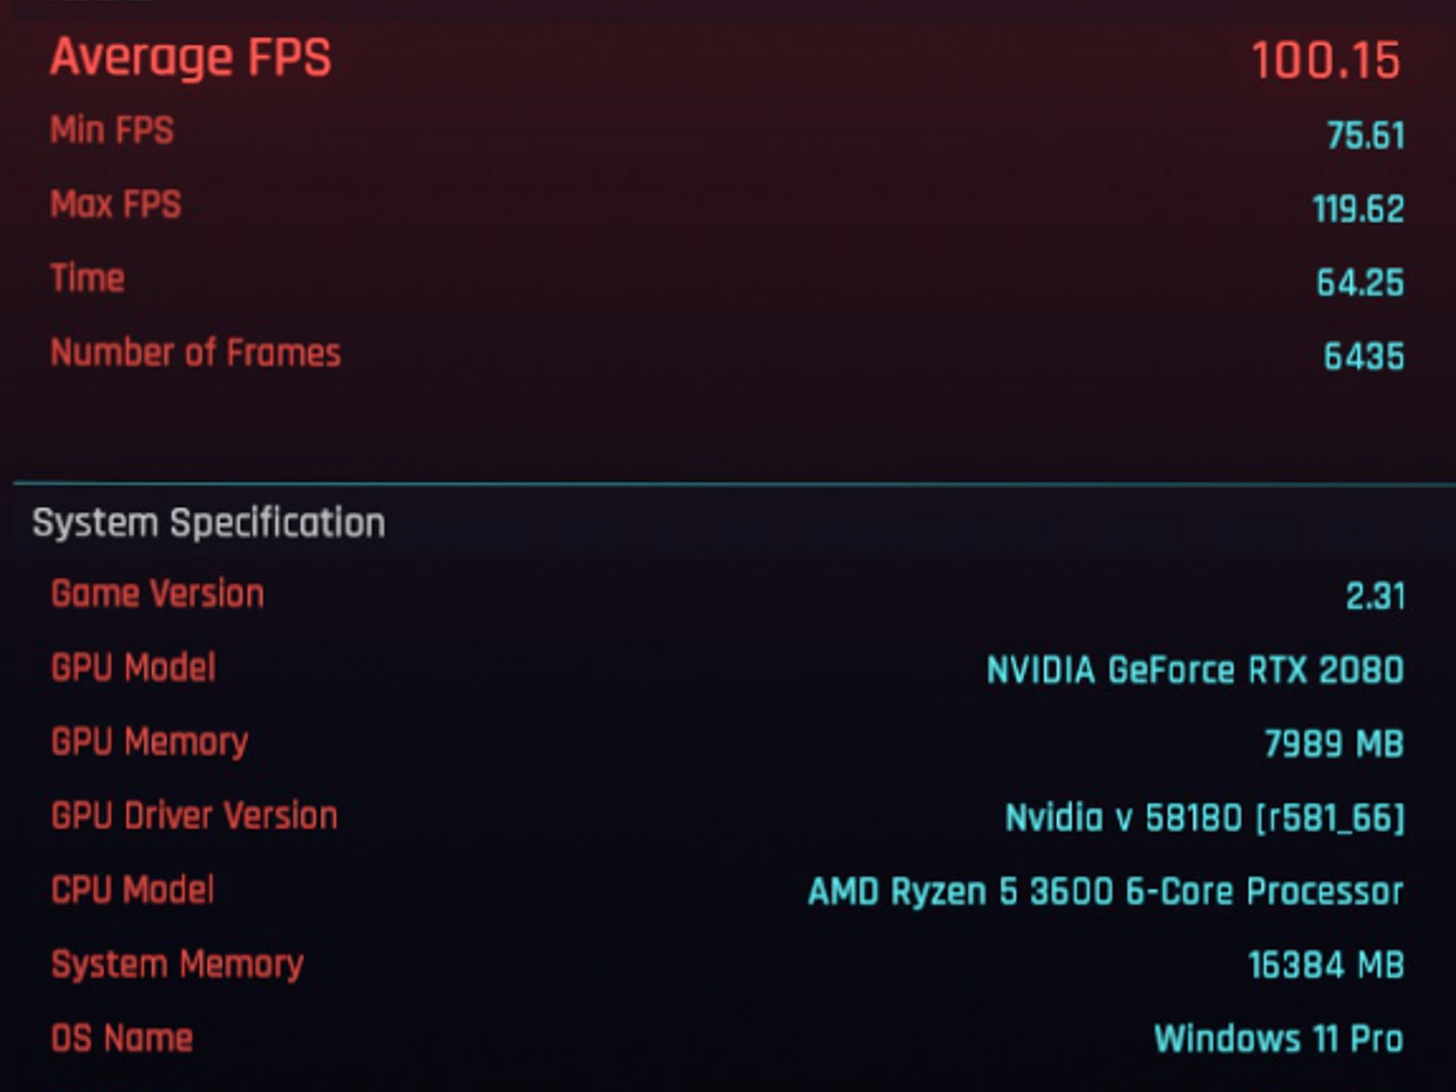
Task: Select NVIDIA GeForce RTX 2080 text
Action: [1195, 670]
